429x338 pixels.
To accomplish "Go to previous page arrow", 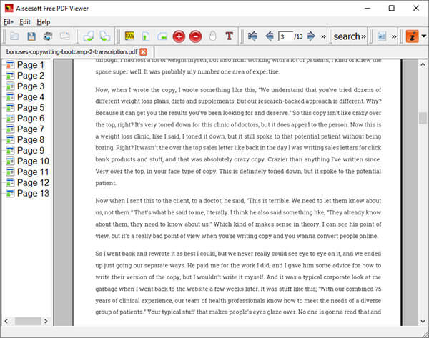I will [x=270, y=36].
